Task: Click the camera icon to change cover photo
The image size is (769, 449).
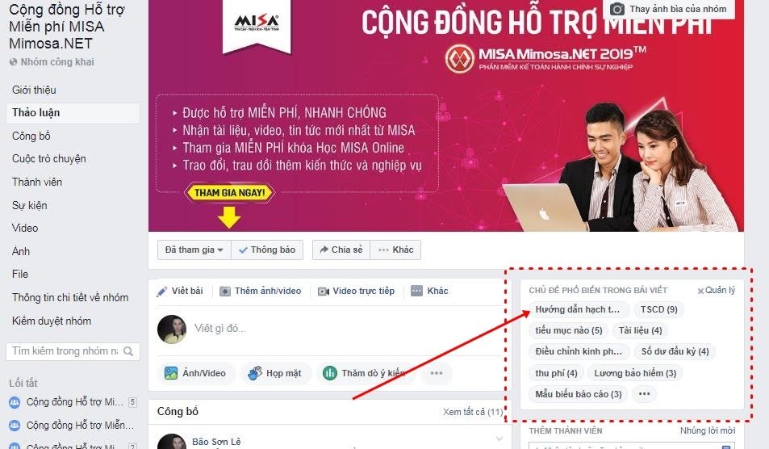Action: (x=617, y=9)
